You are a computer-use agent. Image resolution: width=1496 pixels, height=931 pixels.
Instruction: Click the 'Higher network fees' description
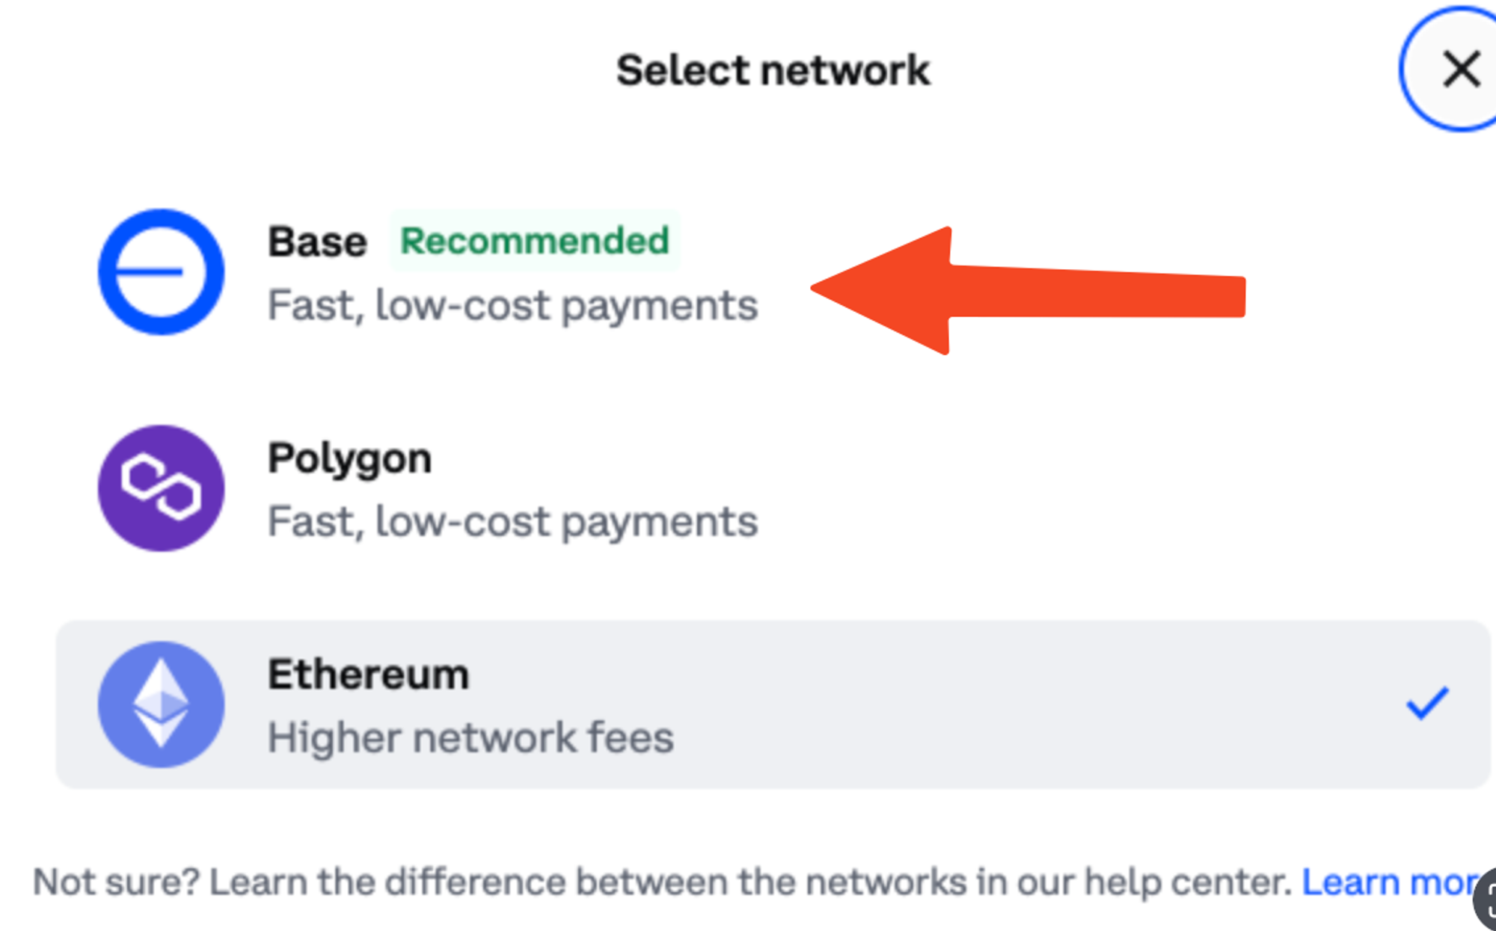[470, 738]
